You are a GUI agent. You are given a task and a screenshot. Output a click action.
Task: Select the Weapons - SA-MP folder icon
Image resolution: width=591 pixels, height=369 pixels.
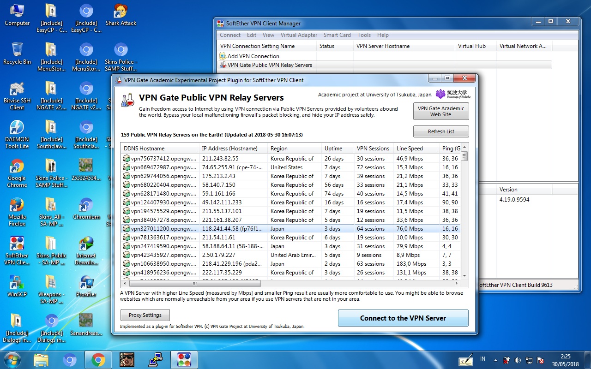tap(52, 290)
